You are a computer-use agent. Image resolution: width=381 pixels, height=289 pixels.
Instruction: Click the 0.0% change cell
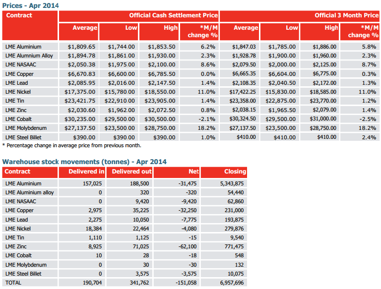coord(208,74)
